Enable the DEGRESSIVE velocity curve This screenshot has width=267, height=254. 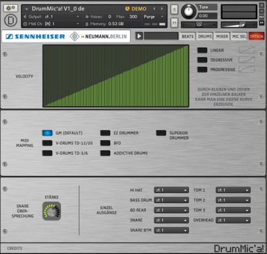(x=202, y=60)
